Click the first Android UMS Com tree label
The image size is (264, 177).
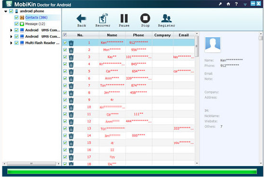click(42, 30)
